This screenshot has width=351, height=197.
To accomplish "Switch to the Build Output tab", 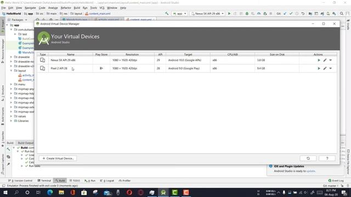I will coord(25,143).
